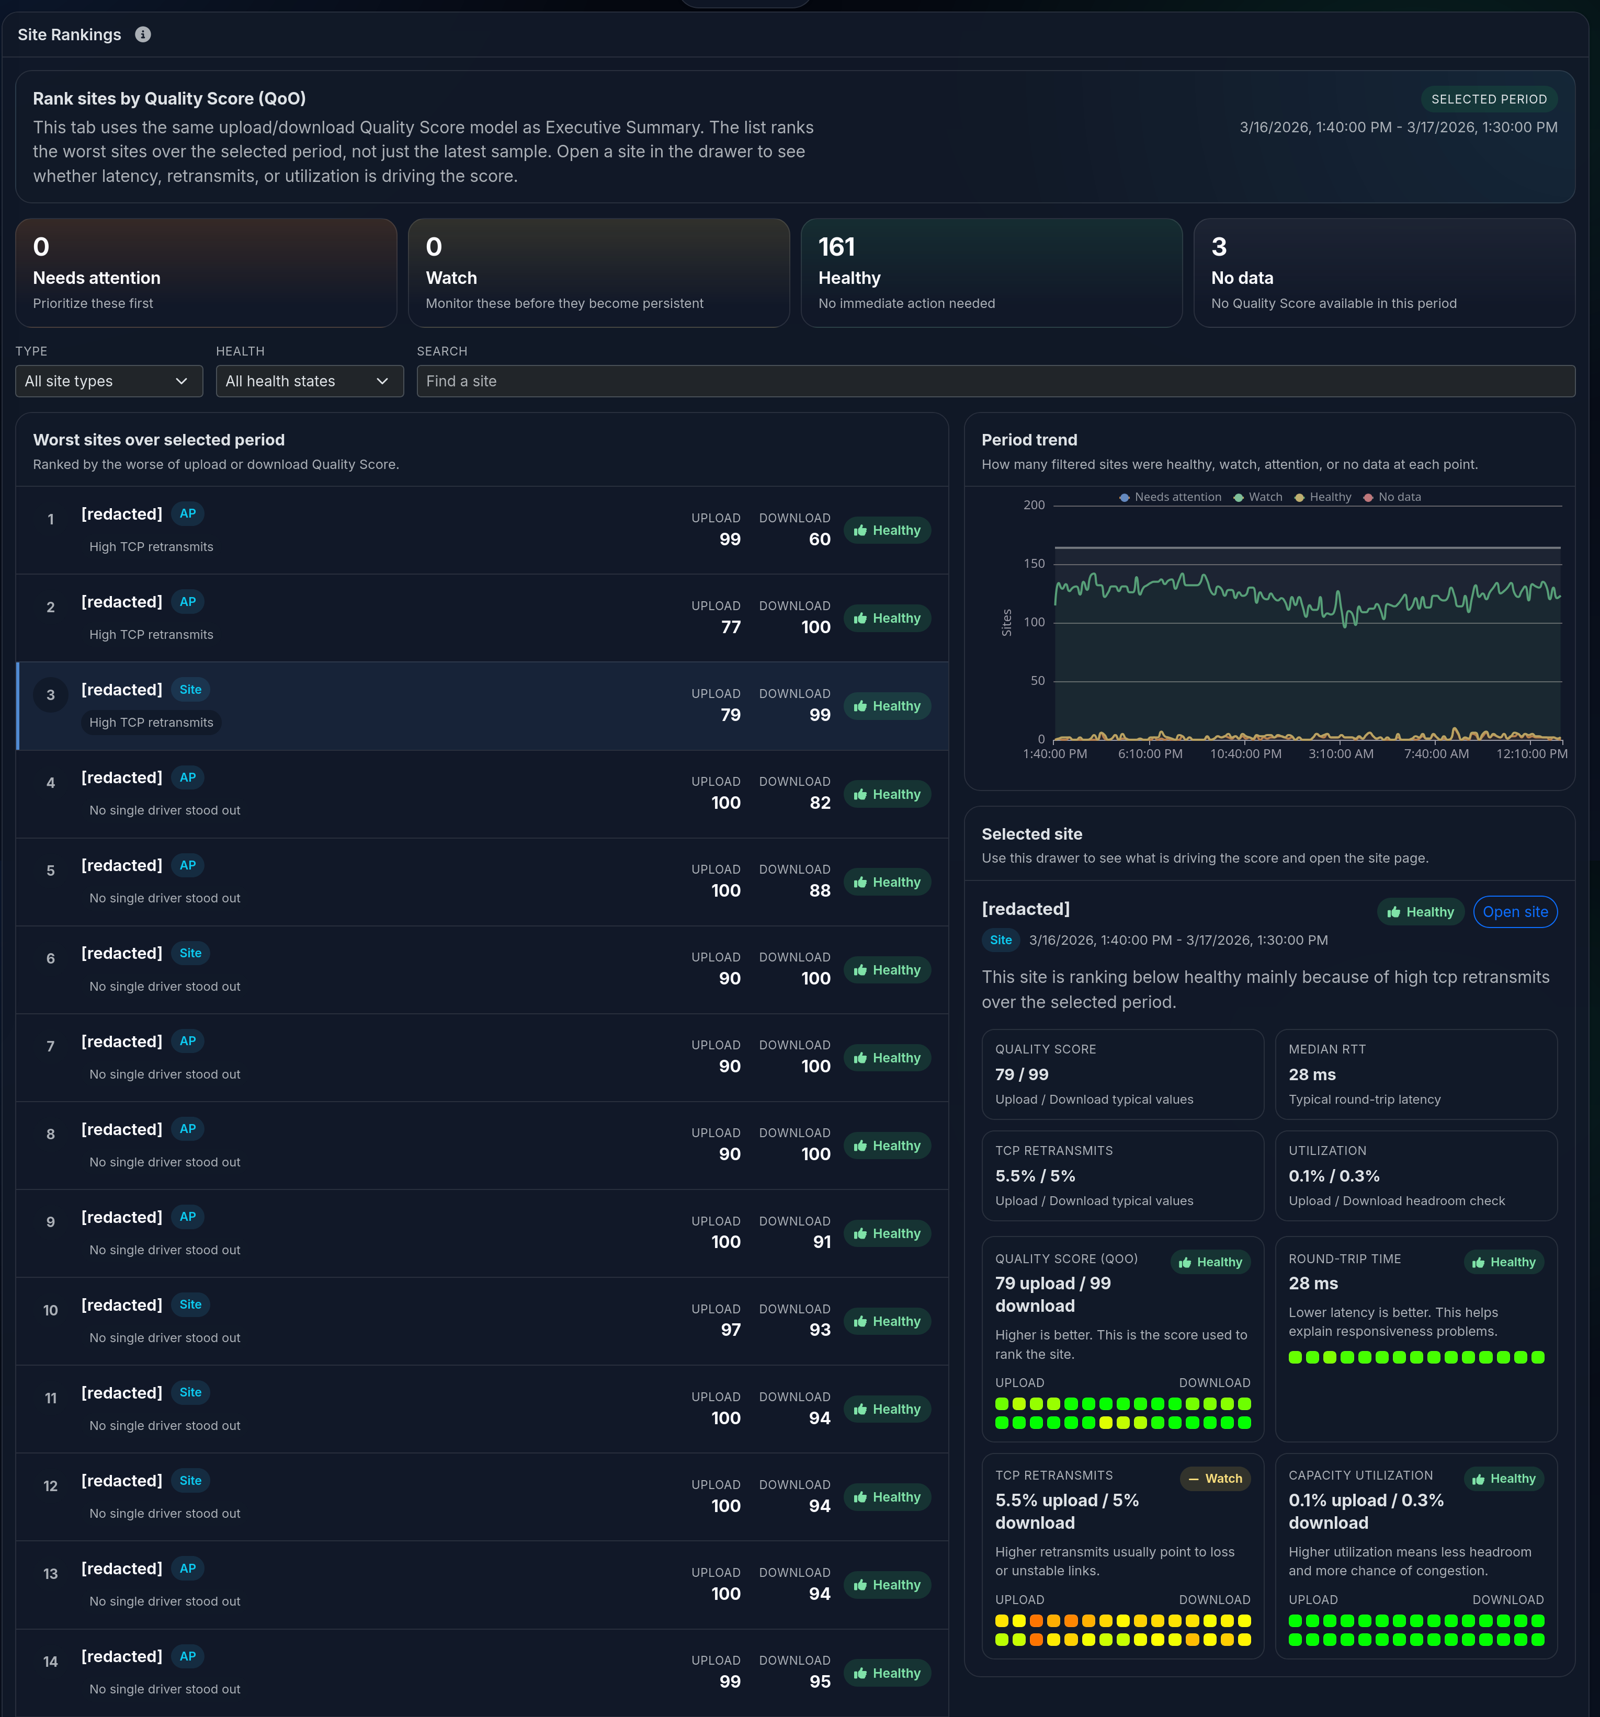Viewport: 1600px width, 1717px height.
Task: Toggle the No data legend entry
Action: point(1393,497)
